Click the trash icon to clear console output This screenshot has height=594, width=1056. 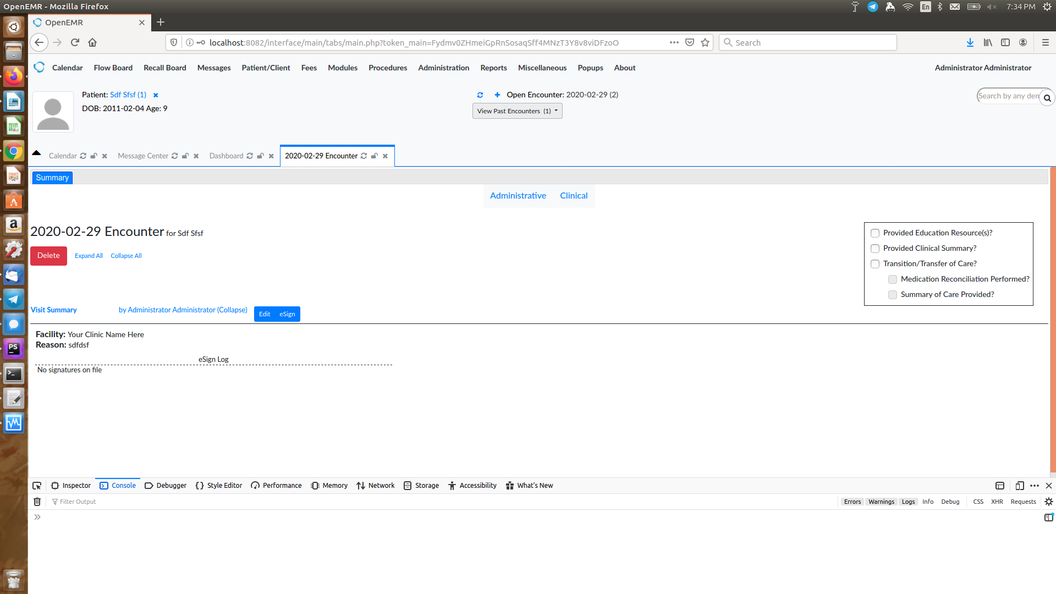tap(37, 501)
